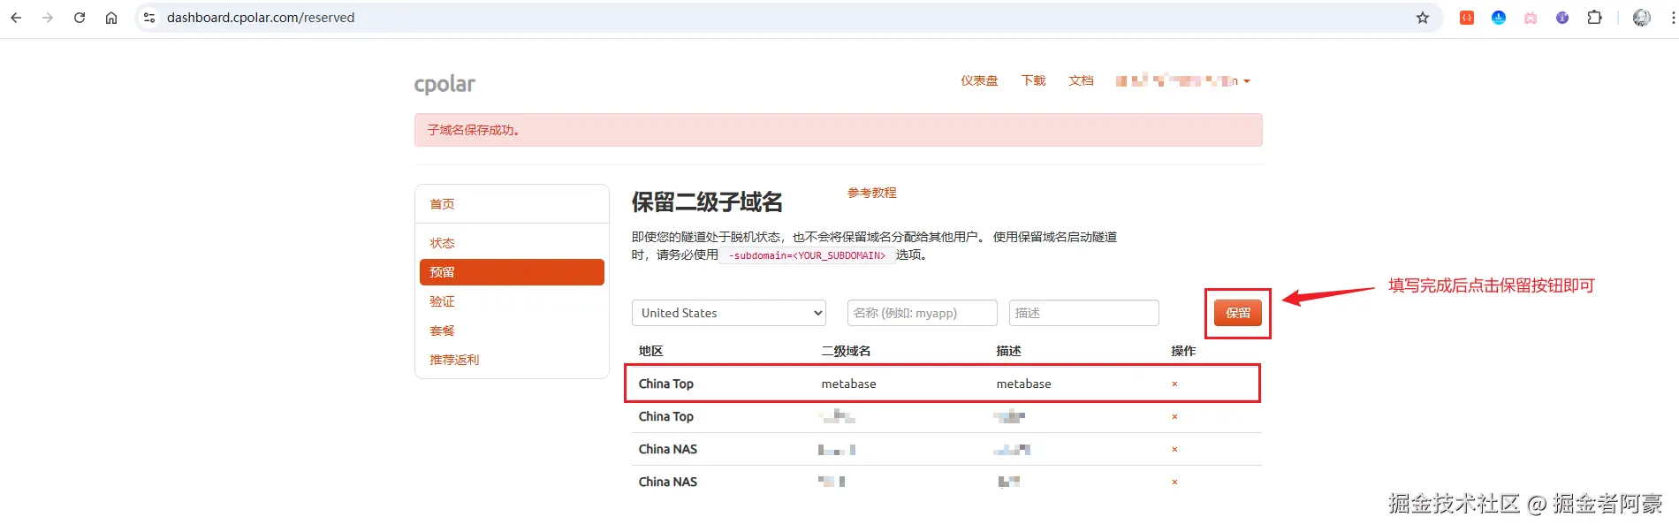This screenshot has width=1679, height=532.
Task: Click the metabase subdomain name cell
Action: [x=849, y=384]
